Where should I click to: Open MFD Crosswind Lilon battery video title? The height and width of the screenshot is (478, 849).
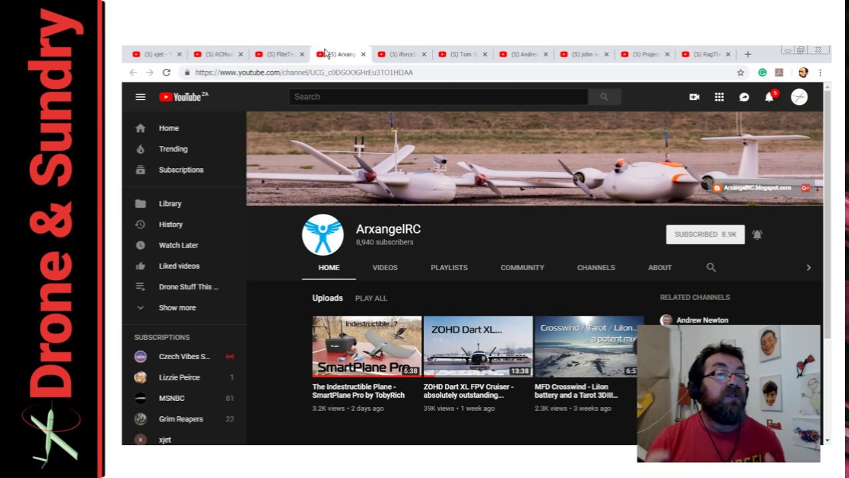(x=576, y=391)
